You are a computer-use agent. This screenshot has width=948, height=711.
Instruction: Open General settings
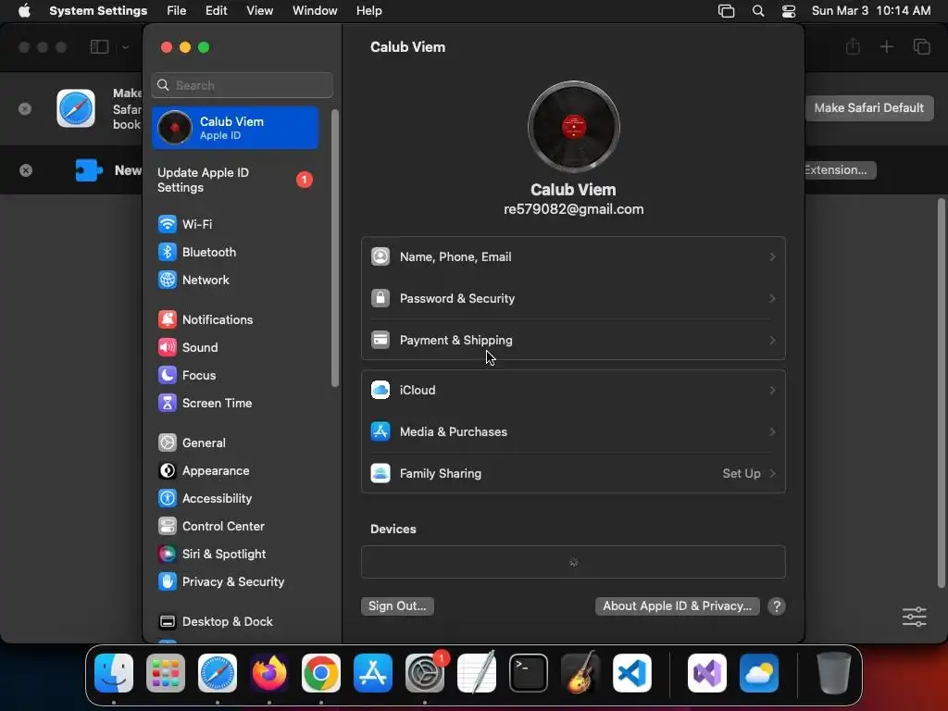pyautogui.click(x=192, y=443)
